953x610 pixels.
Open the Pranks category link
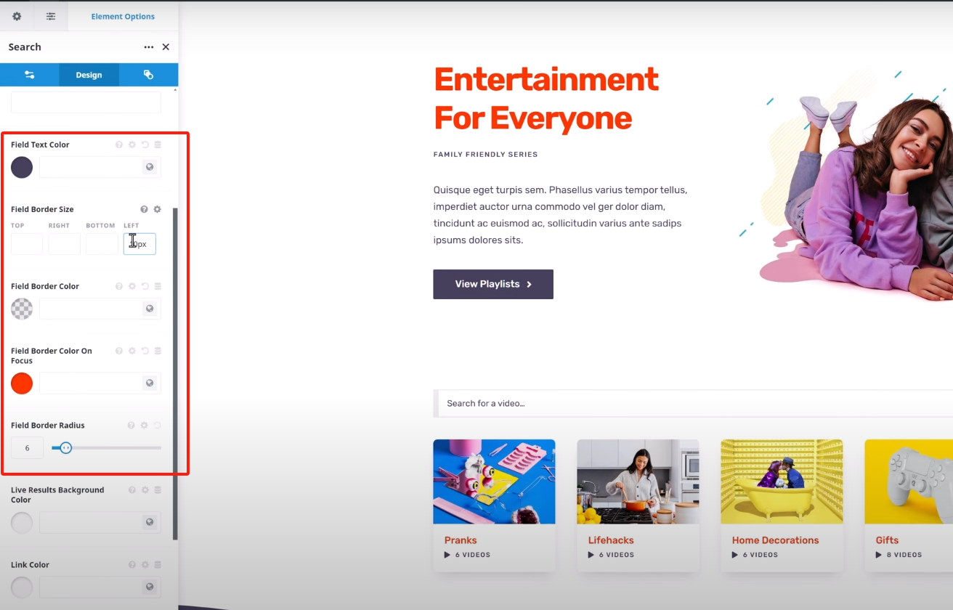460,540
